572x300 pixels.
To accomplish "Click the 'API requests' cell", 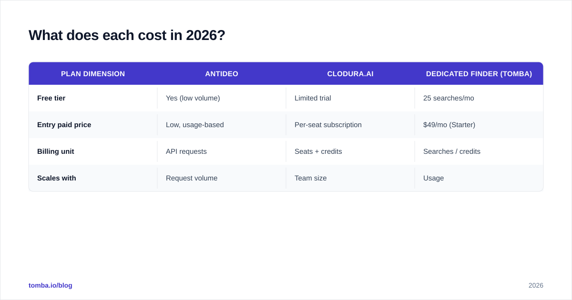I will coord(222,151).
